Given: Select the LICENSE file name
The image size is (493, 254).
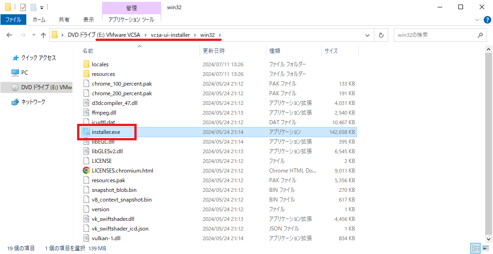Looking at the screenshot, I should (102, 161).
